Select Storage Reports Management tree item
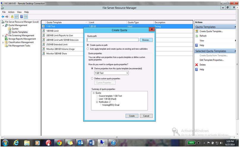The height and width of the screenshot is (148, 240). (22, 39)
